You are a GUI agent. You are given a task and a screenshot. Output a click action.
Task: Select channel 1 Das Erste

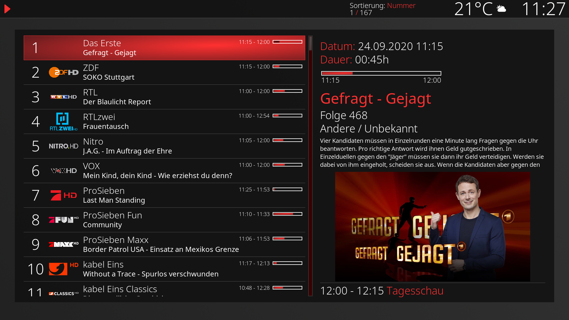pos(164,48)
